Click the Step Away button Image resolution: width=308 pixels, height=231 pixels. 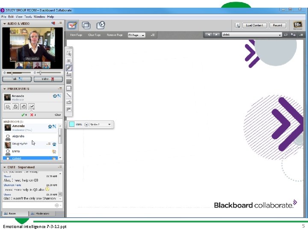pos(15,107)
